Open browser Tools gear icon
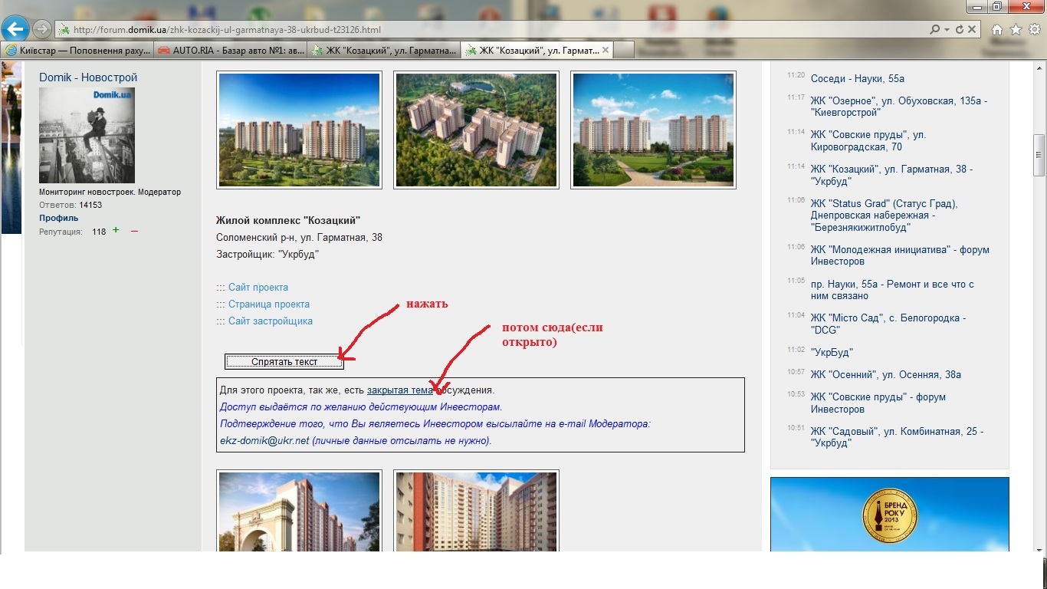 (x=1034, y=30)
